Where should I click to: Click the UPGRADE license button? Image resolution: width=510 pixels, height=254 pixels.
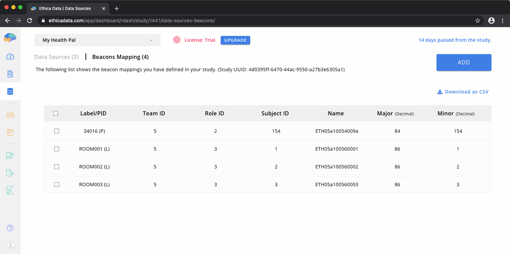coord(235,40)
